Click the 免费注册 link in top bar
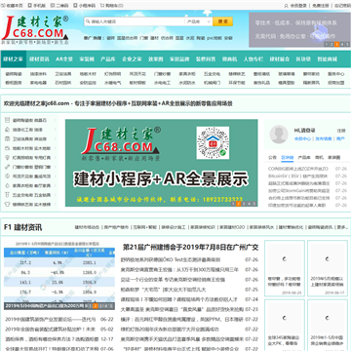 (x=321, y=6)
